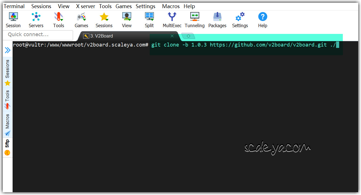Open the Servers toolbar icon

pos(36,17)
